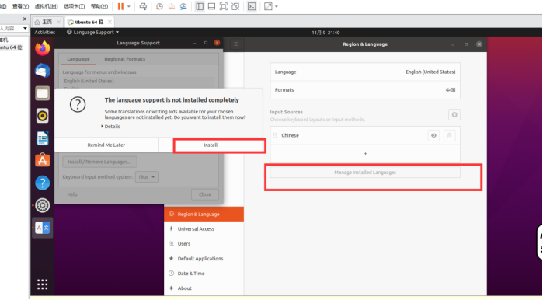Preview Chinese keyboard layout with eye icon
This screenshot has width=543, height=300.
click(x=433, y=135)
